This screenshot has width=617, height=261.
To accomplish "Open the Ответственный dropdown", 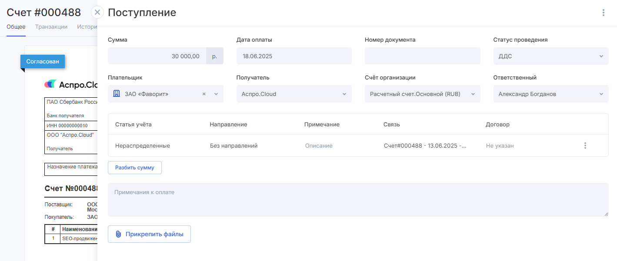I will (600, 94).
